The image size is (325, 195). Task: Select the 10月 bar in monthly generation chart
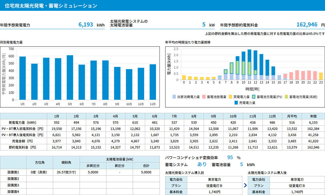click(129, 84)
